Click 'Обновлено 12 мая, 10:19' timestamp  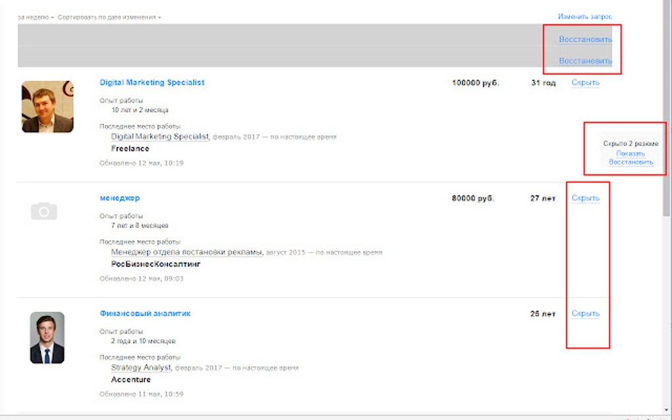coord(142,163)
